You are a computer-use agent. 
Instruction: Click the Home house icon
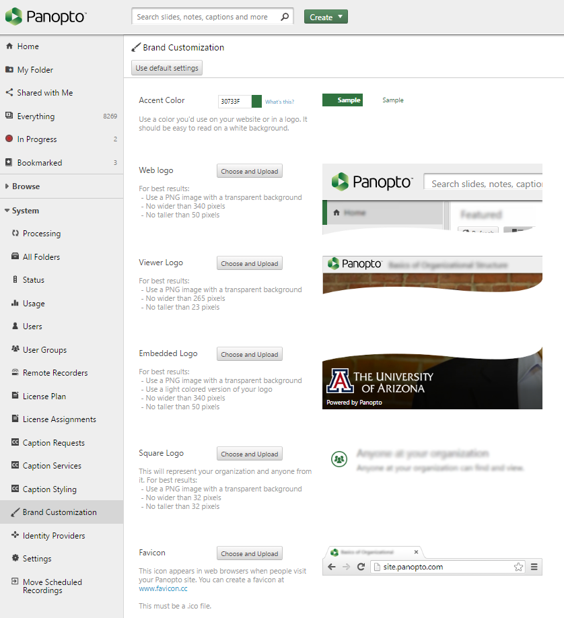pos(9,46)
